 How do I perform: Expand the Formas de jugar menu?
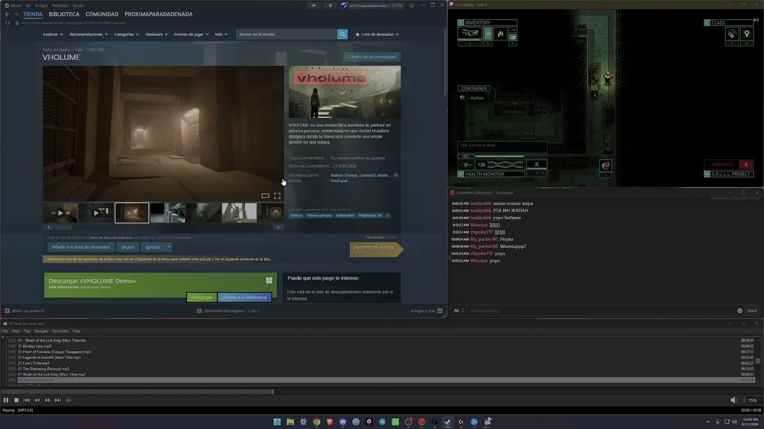[x=191, y=35]
